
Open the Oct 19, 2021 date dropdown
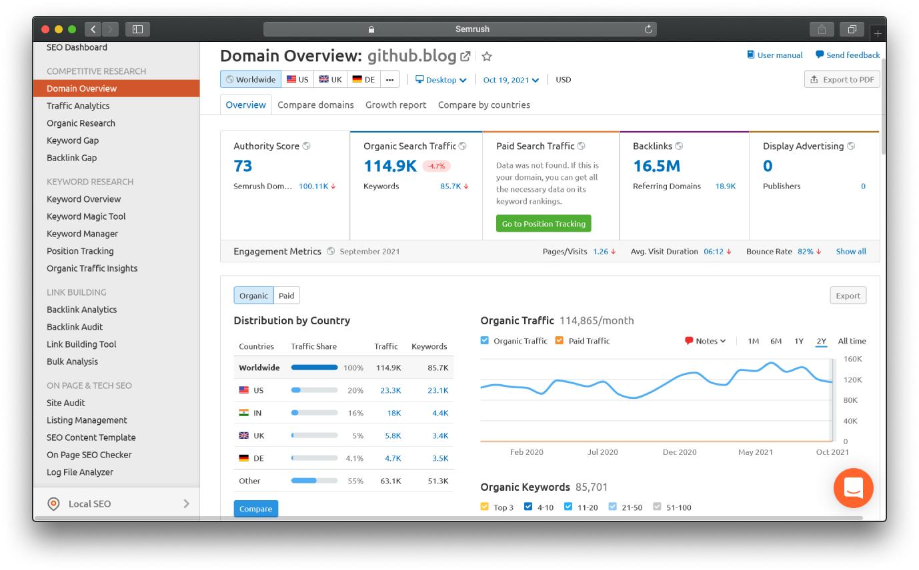point(511,80)
